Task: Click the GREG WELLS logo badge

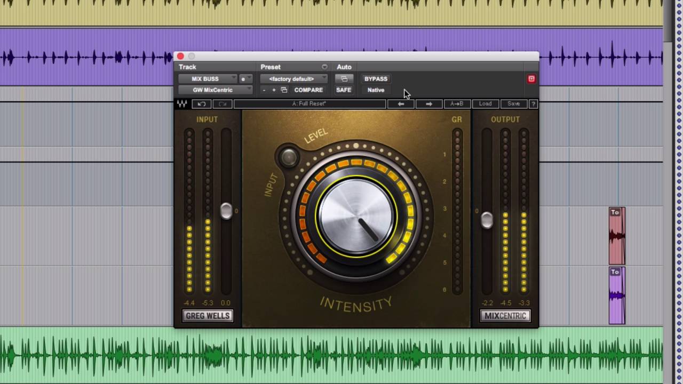Action: pyautogui.click(x=208, y=316)
